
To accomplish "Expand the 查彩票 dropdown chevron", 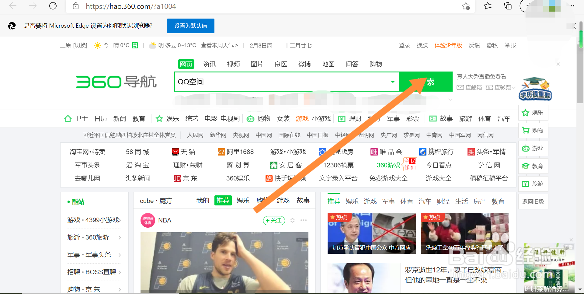I will tap(513, 88).
